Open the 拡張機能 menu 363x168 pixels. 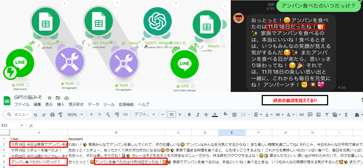pyautogui.click(x=126, y=105)
